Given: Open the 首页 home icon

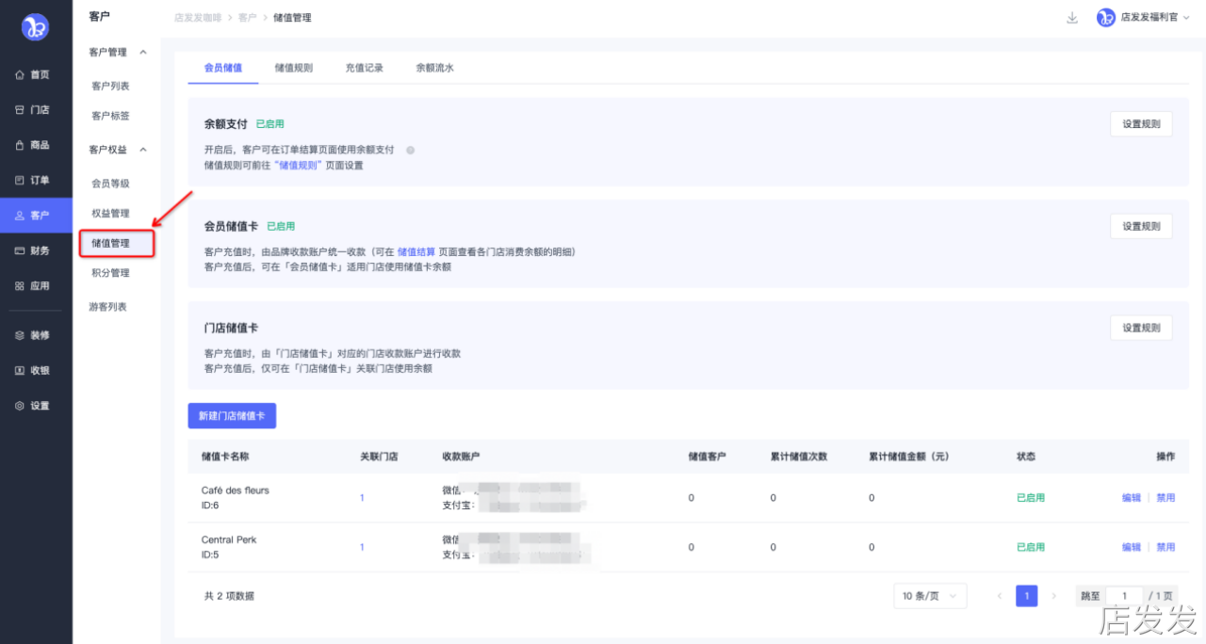Looking at the screenshot, I should tap(20, 74).
